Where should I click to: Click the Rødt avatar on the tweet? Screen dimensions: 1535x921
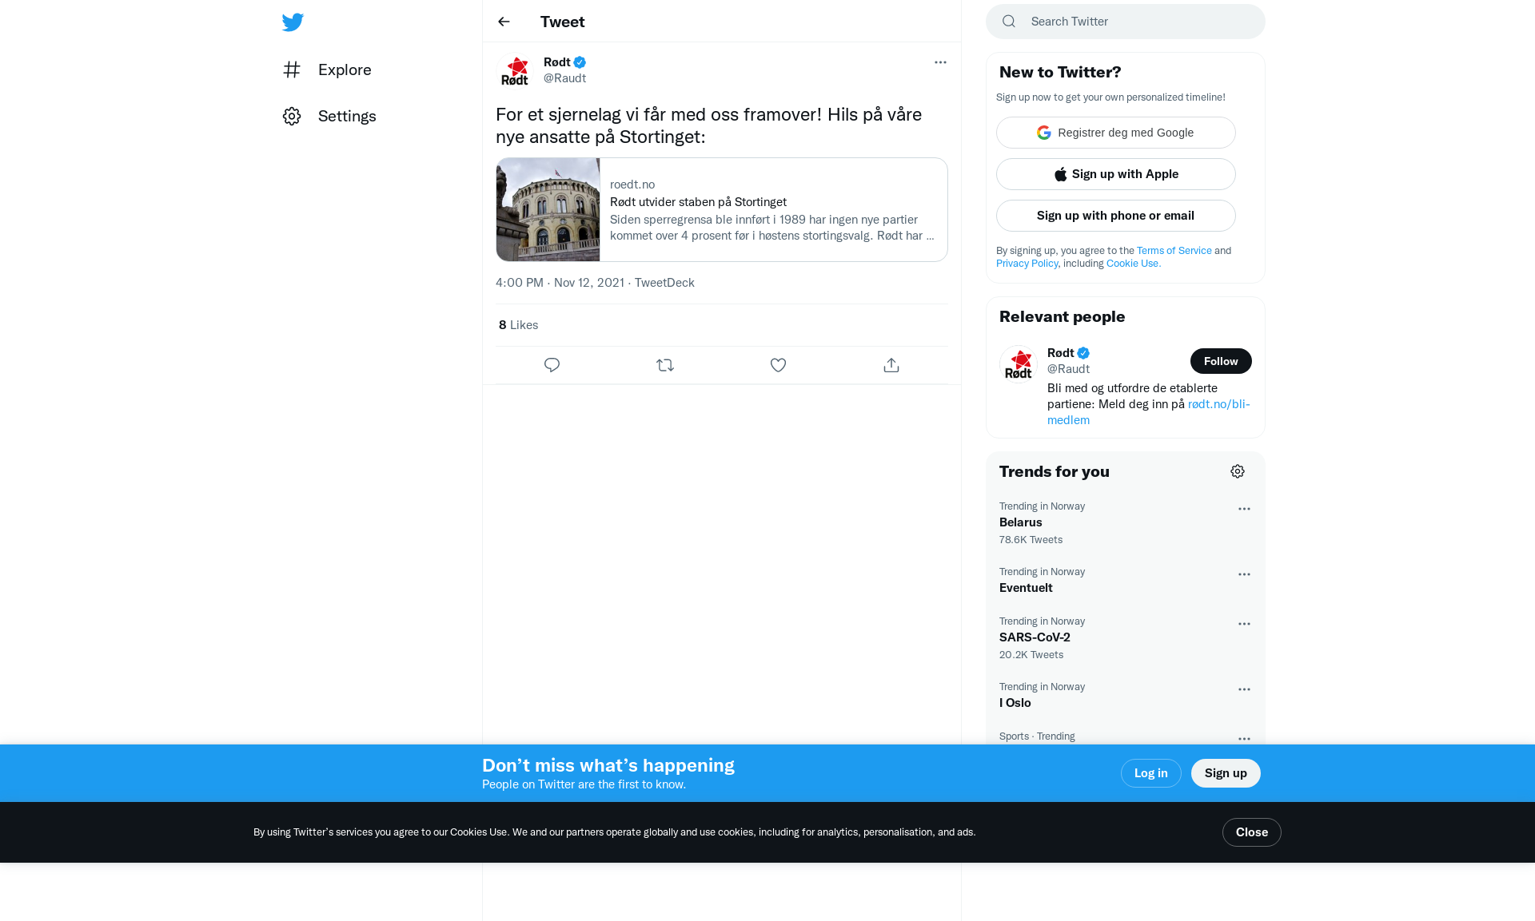(x=515, y=71)
